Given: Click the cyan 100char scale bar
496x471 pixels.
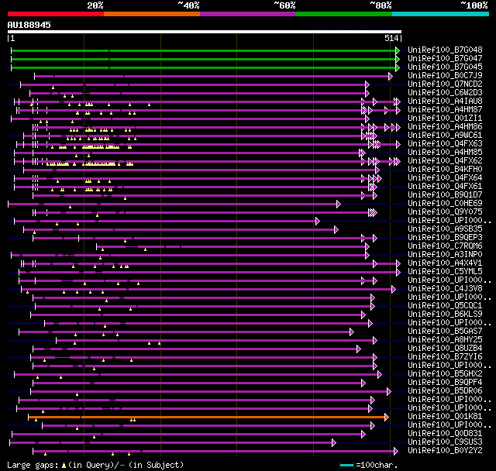Looking at the screenshot, I should 346,465.
